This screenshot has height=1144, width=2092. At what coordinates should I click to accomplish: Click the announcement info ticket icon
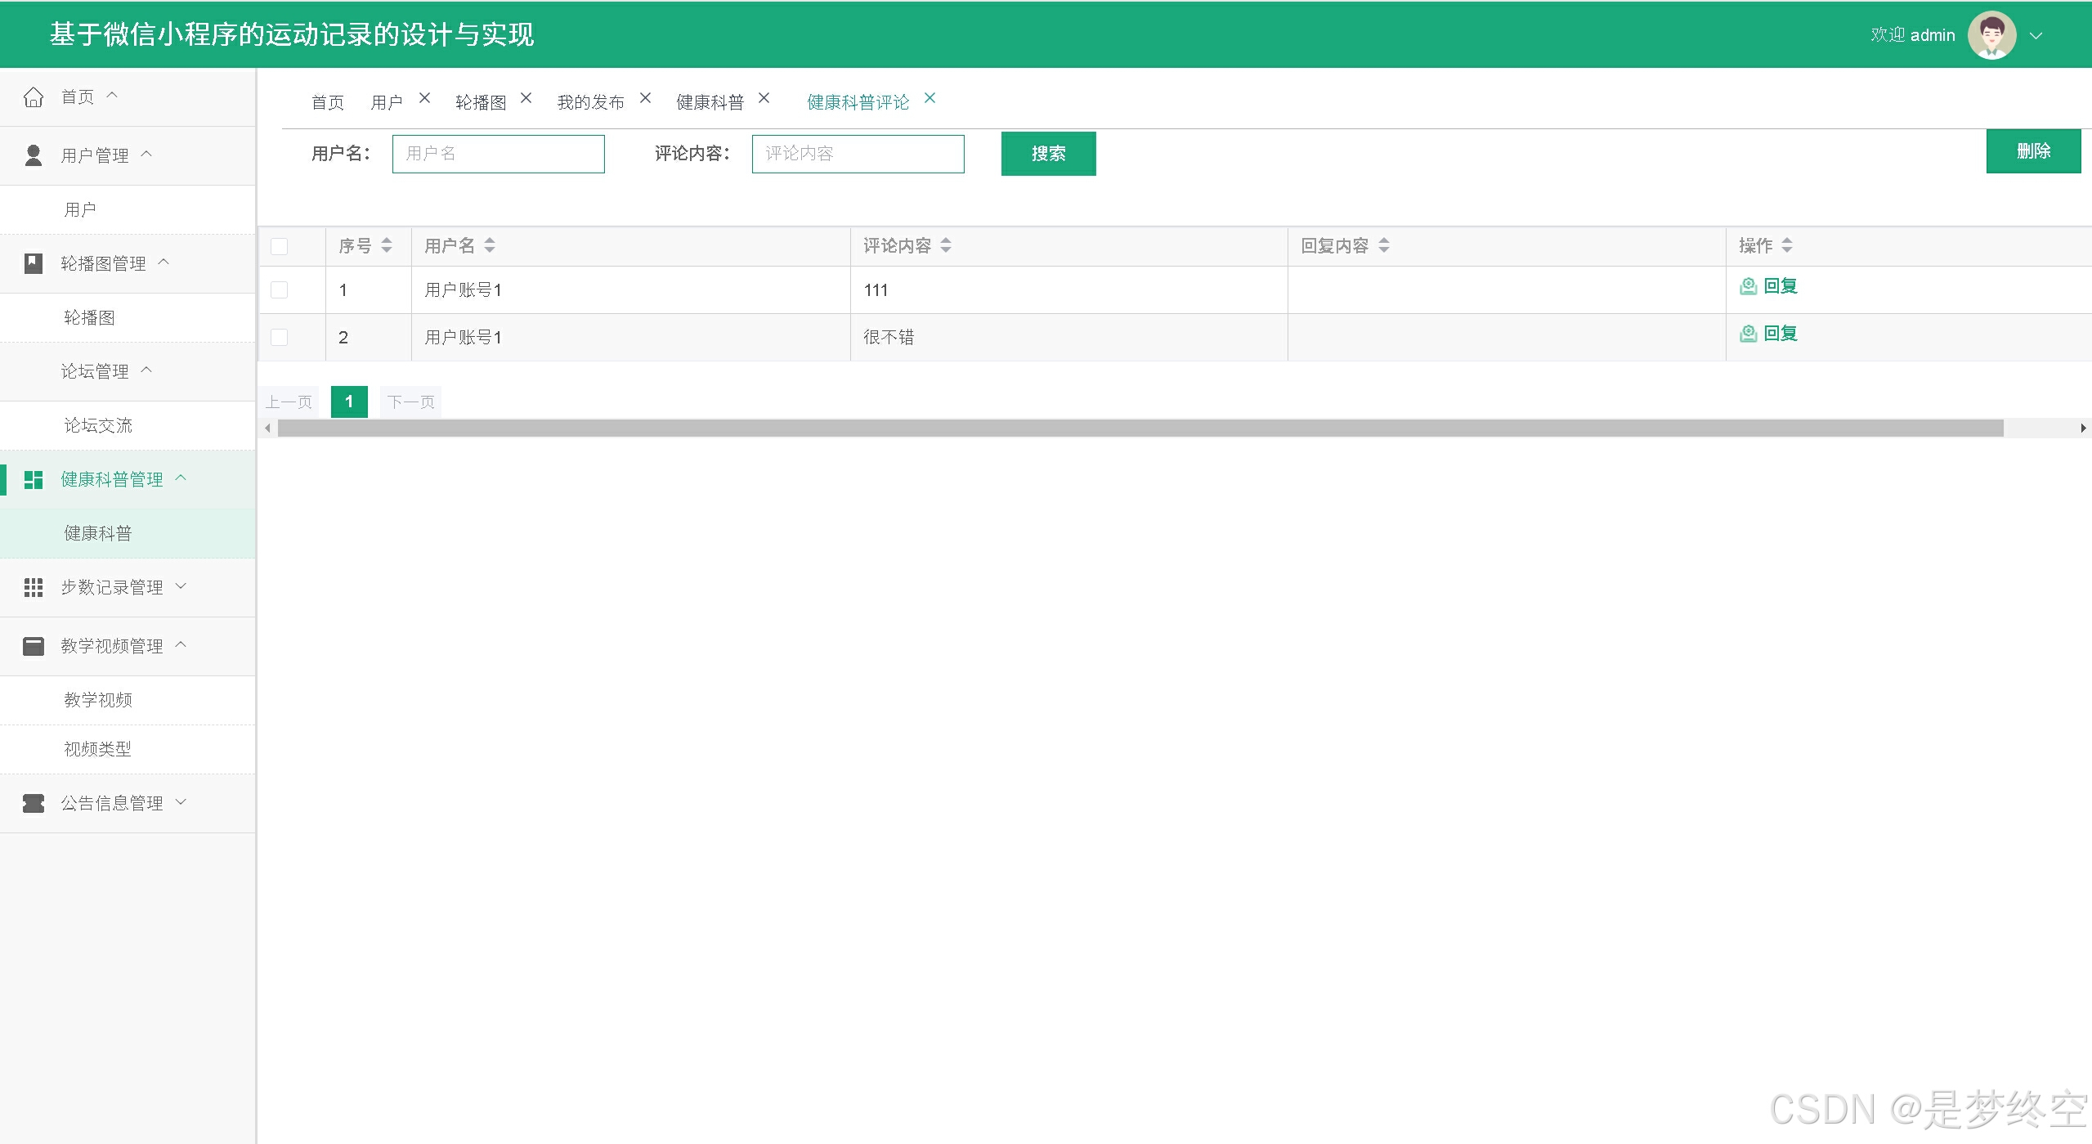(34, 803)
